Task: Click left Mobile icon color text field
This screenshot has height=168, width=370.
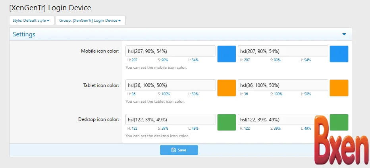Action: click(171, 51)
